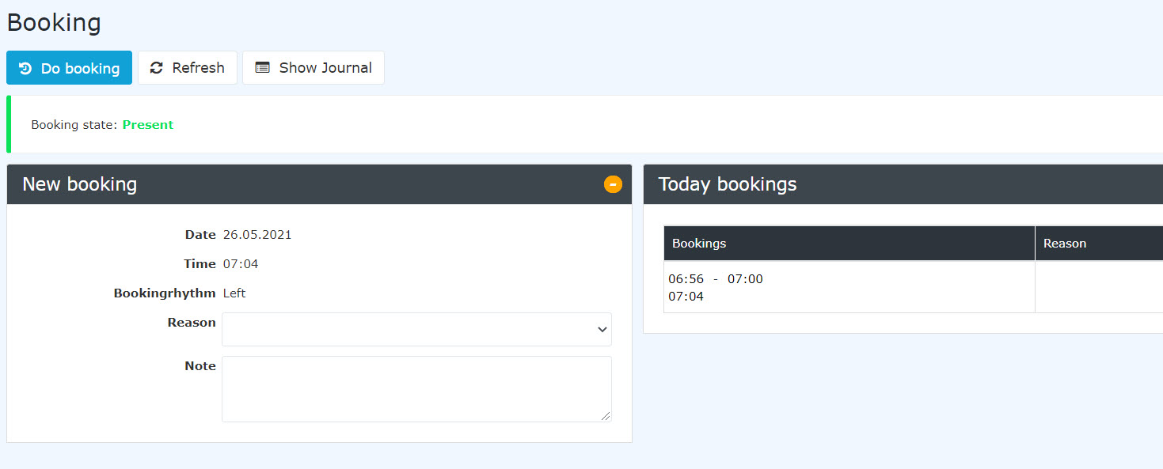Click the Bookingrhythm value Left

click(234, 293)
